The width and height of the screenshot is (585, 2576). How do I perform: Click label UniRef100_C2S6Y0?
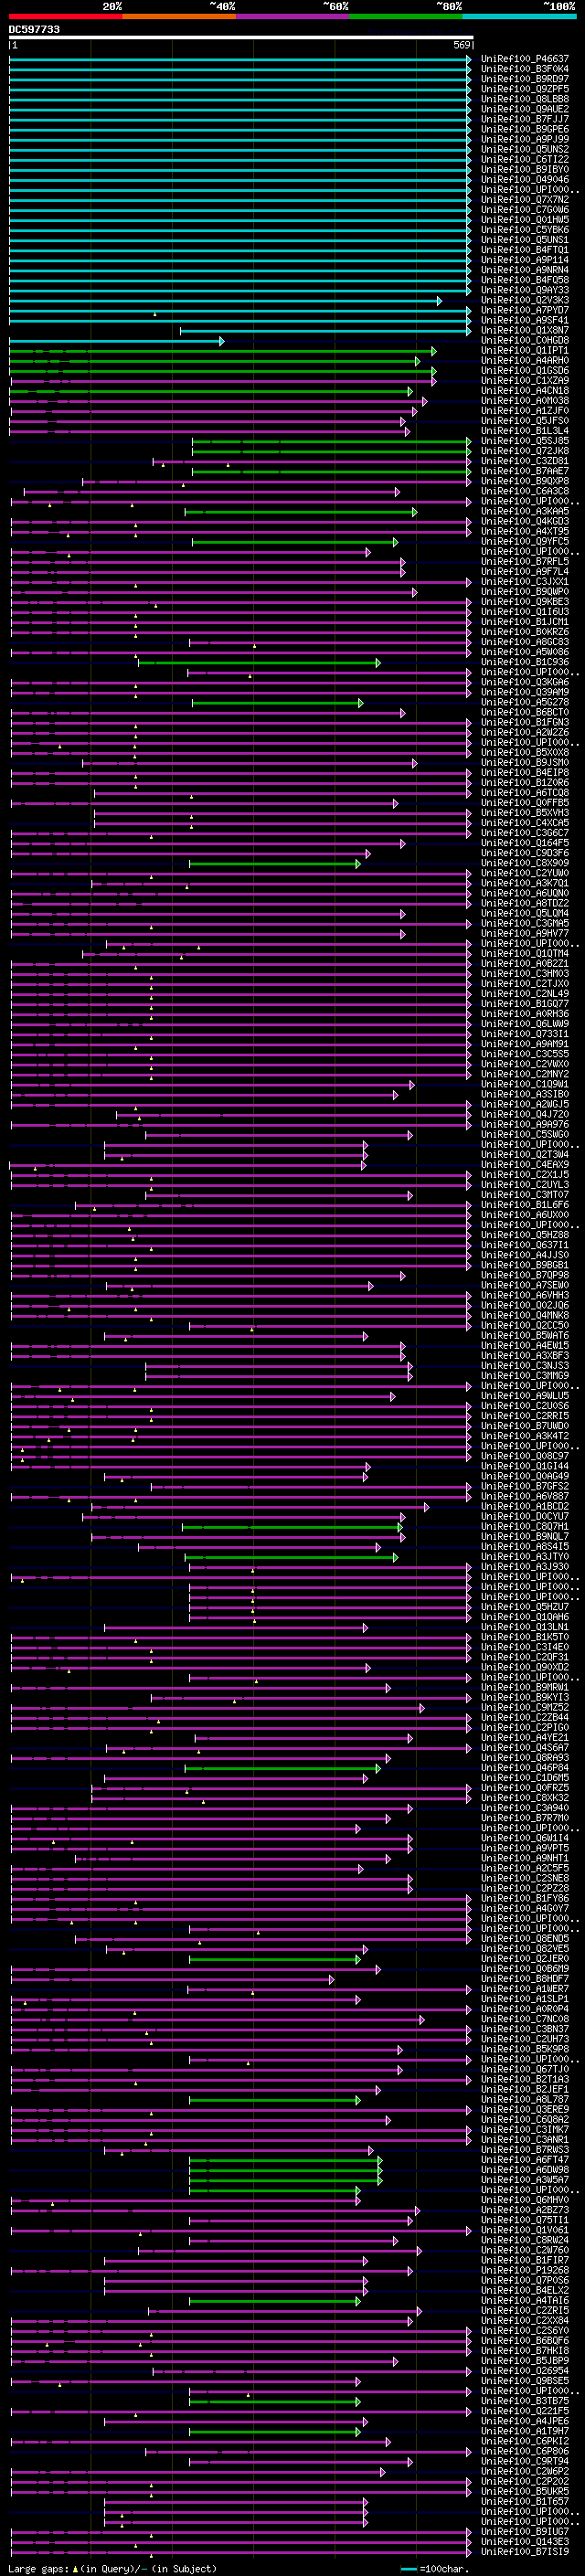525,2331
